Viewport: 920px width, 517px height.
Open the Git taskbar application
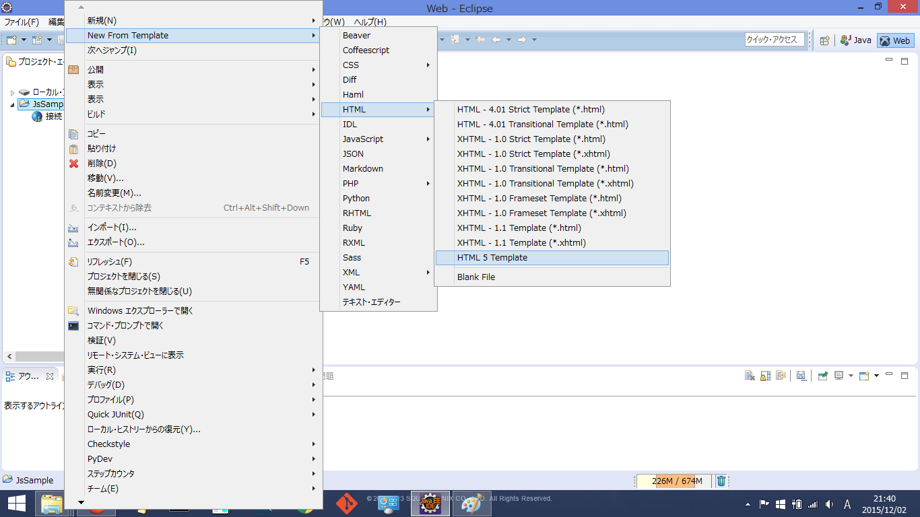pyautogui.click(x=347, y=504)
